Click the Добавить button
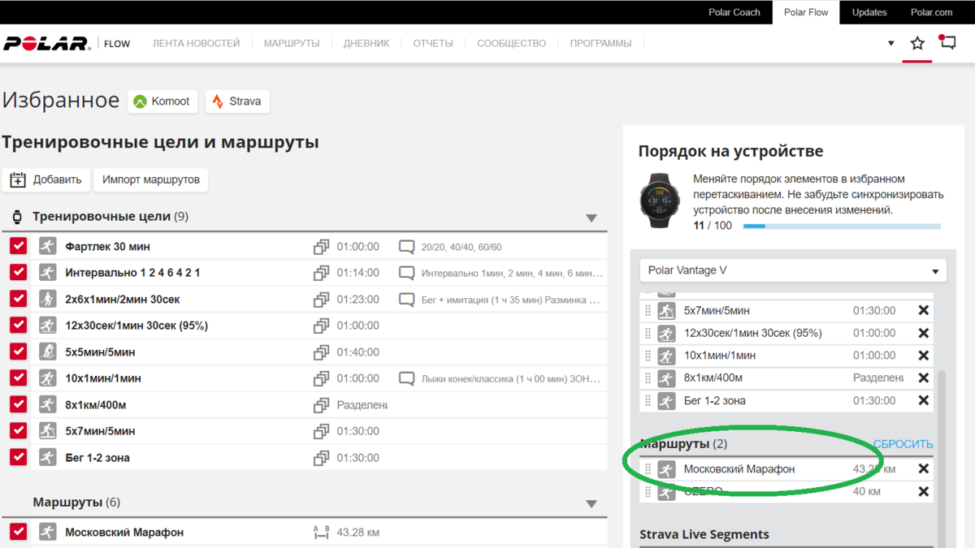The width and height of the screenshot is (975, 548). 46,179
